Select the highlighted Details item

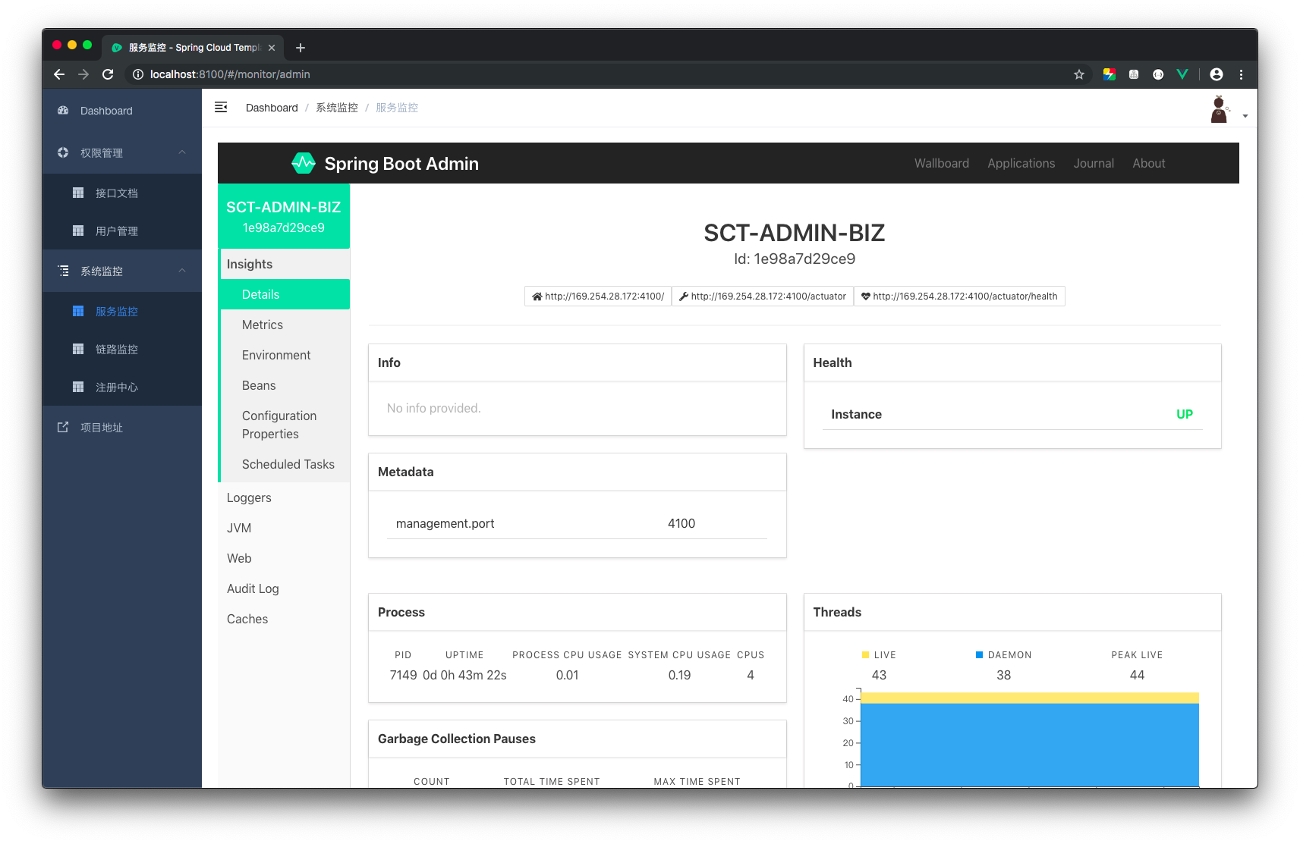[285, 294]
